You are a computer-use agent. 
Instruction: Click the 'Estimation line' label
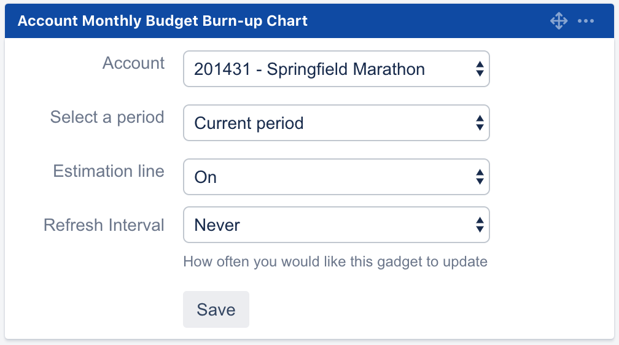pos(109,171)
